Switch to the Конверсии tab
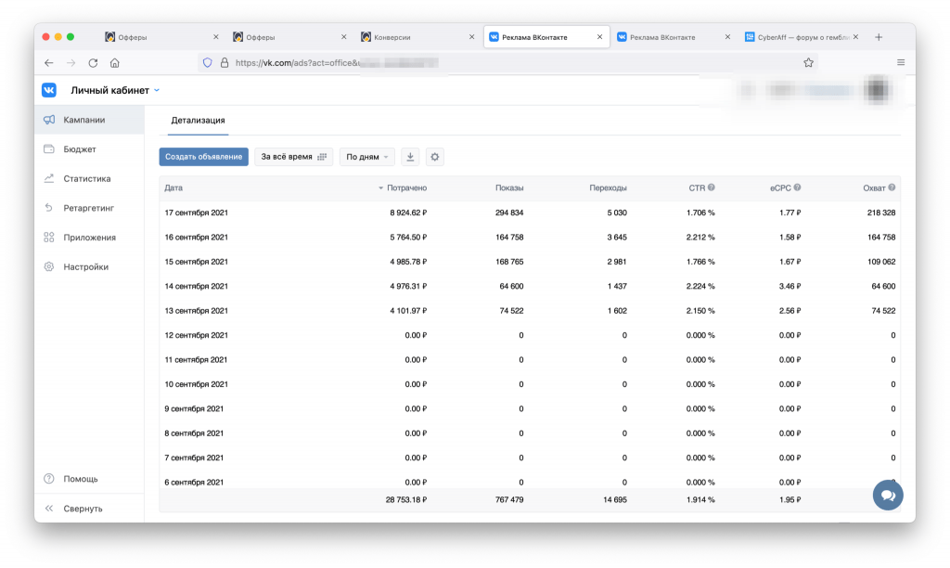 pyautogui.click(x=417, y=37)
